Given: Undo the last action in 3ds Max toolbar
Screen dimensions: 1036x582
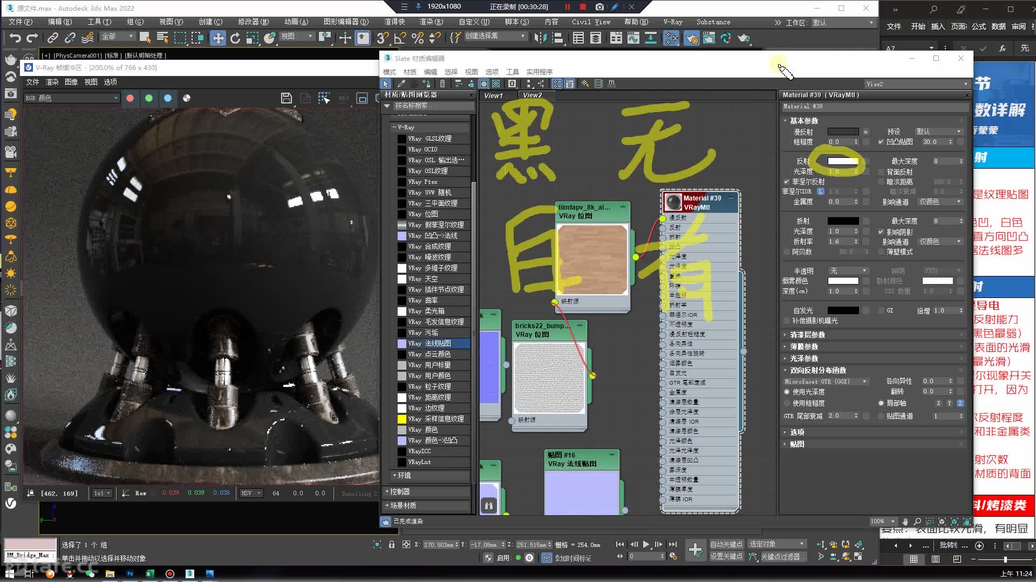Looking at the screenshot, I should tap(15, 38).
